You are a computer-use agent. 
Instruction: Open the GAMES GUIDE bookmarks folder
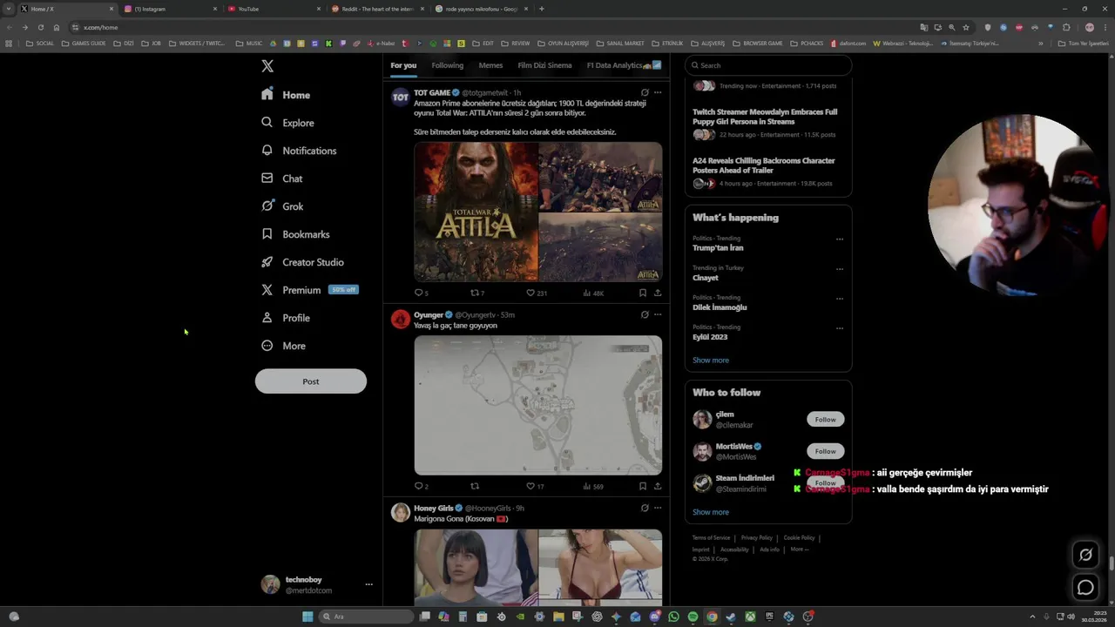(x=84, y=43)
